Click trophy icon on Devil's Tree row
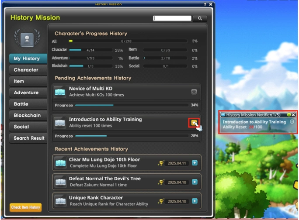This screenshot has width=299, height=220. pyautogui.click(x=161, y=182)
